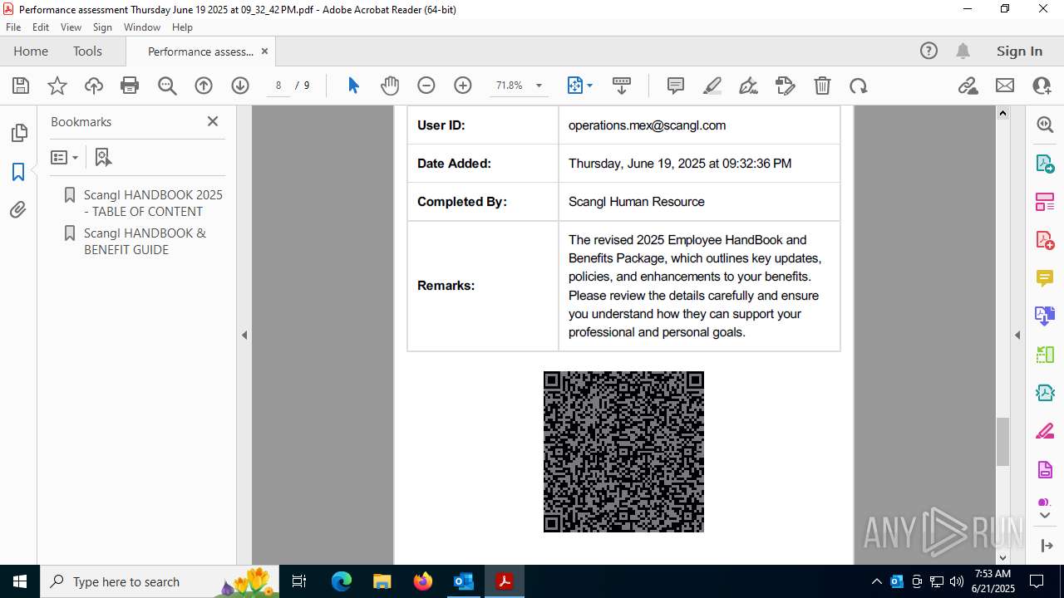Open Comment tool in right pane

point(1045,278)
